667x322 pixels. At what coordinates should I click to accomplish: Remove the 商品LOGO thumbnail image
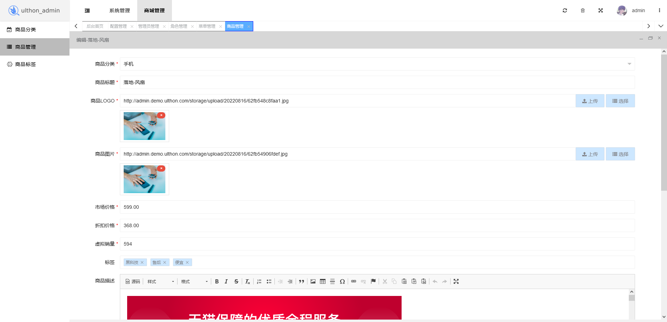click(x=161, y=115)
